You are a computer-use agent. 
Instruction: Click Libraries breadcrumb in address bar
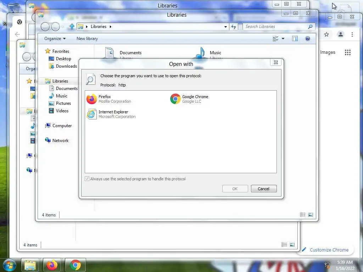[99, 27]
